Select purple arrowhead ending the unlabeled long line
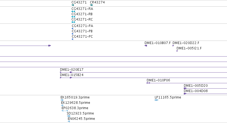This screenshot has width=227, height=123. point(50,46)
